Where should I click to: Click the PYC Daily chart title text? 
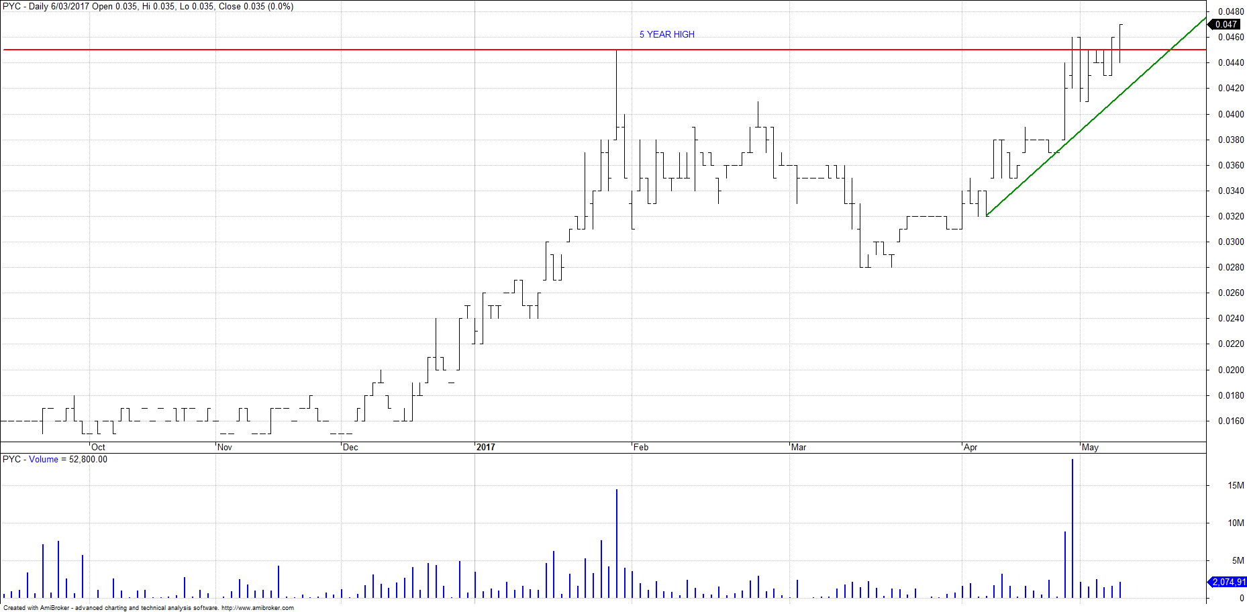click(148, 6)
